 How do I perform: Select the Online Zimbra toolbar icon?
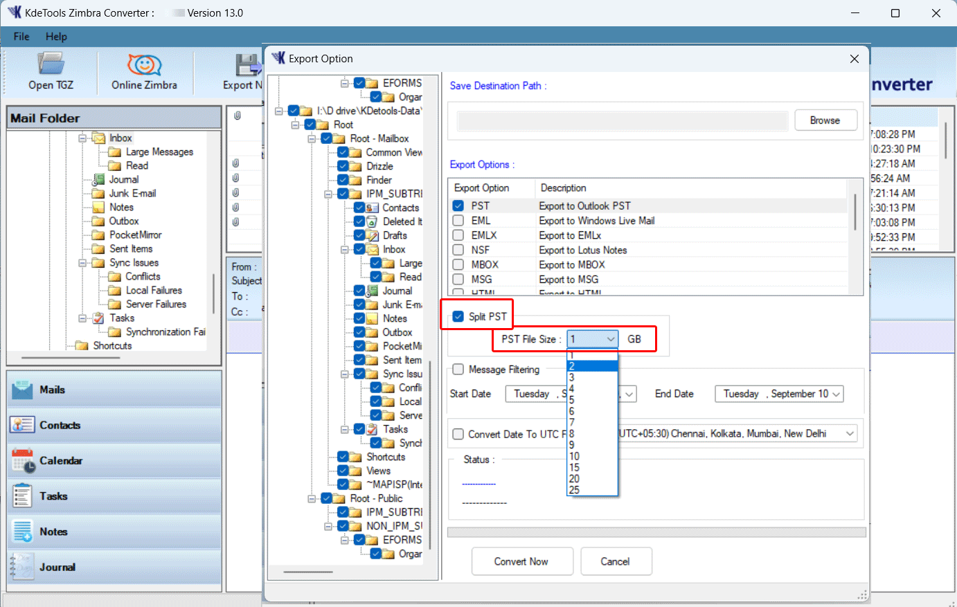point(145,71)
